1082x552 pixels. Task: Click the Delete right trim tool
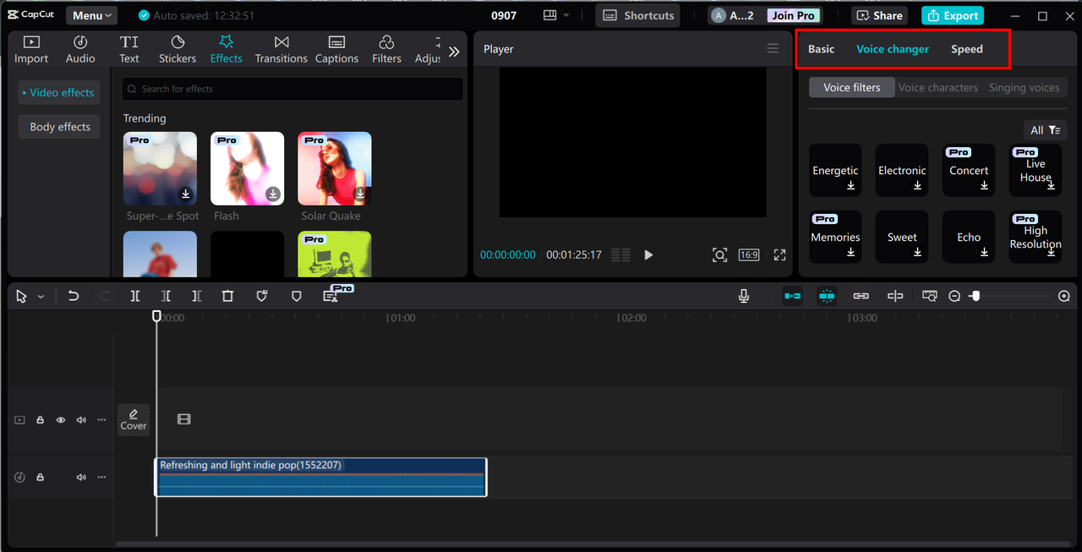tap(196, 296)
